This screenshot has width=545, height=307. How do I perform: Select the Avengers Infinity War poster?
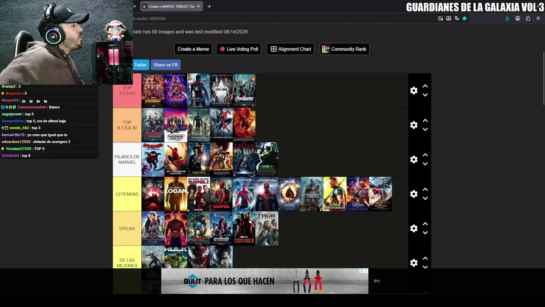[x=153, y=90]
